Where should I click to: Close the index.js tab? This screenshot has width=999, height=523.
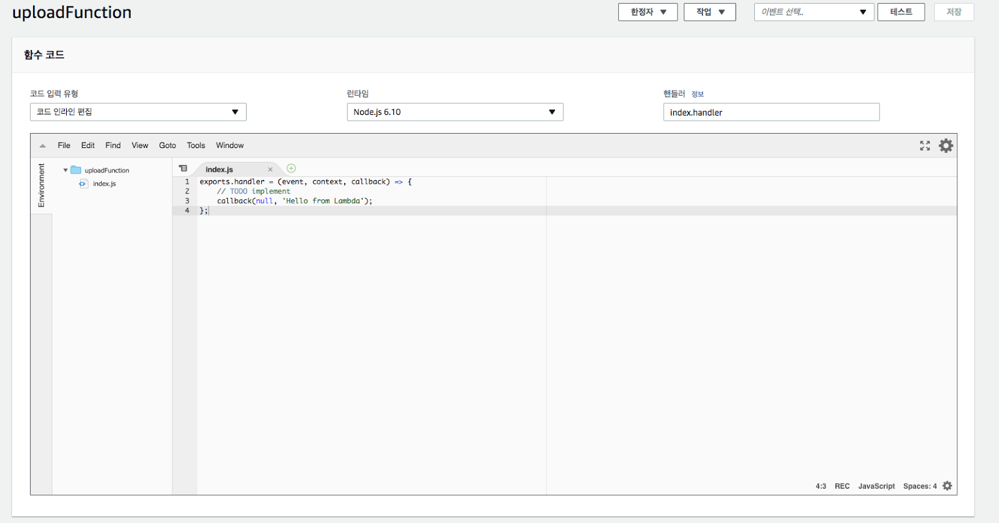(270, 169)
